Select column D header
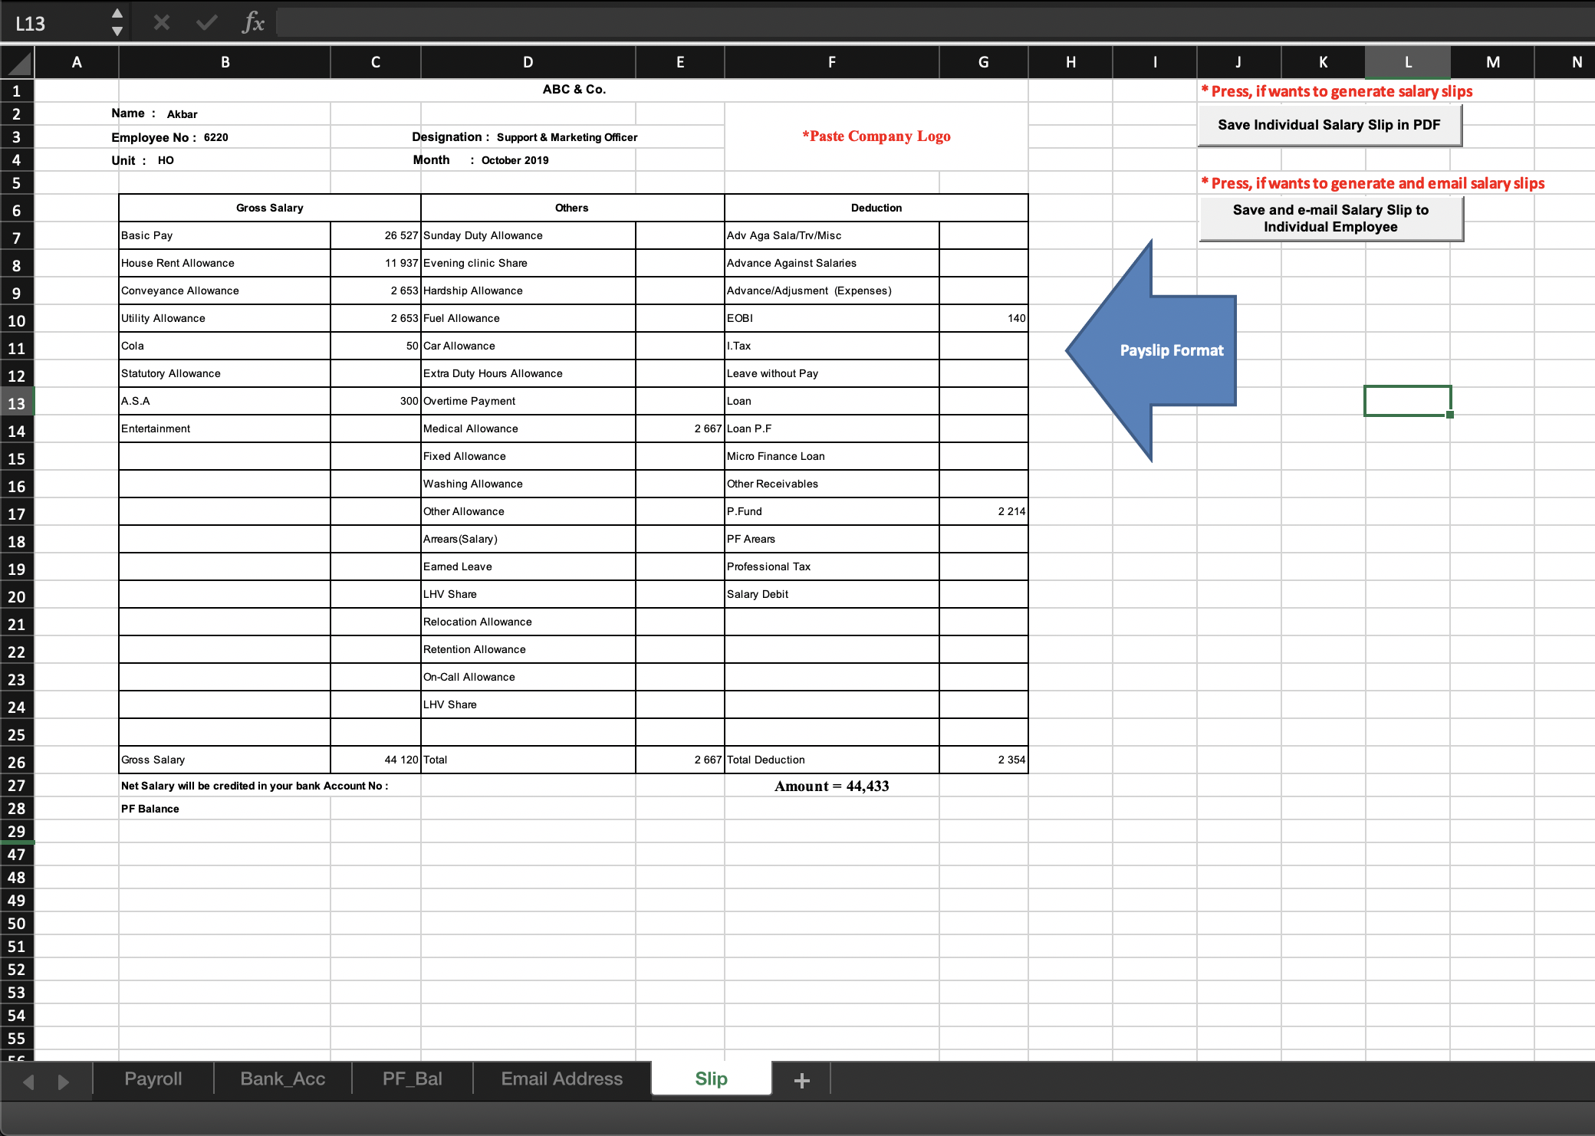Screen dimensions: 1595x1136 pos(528,62)
